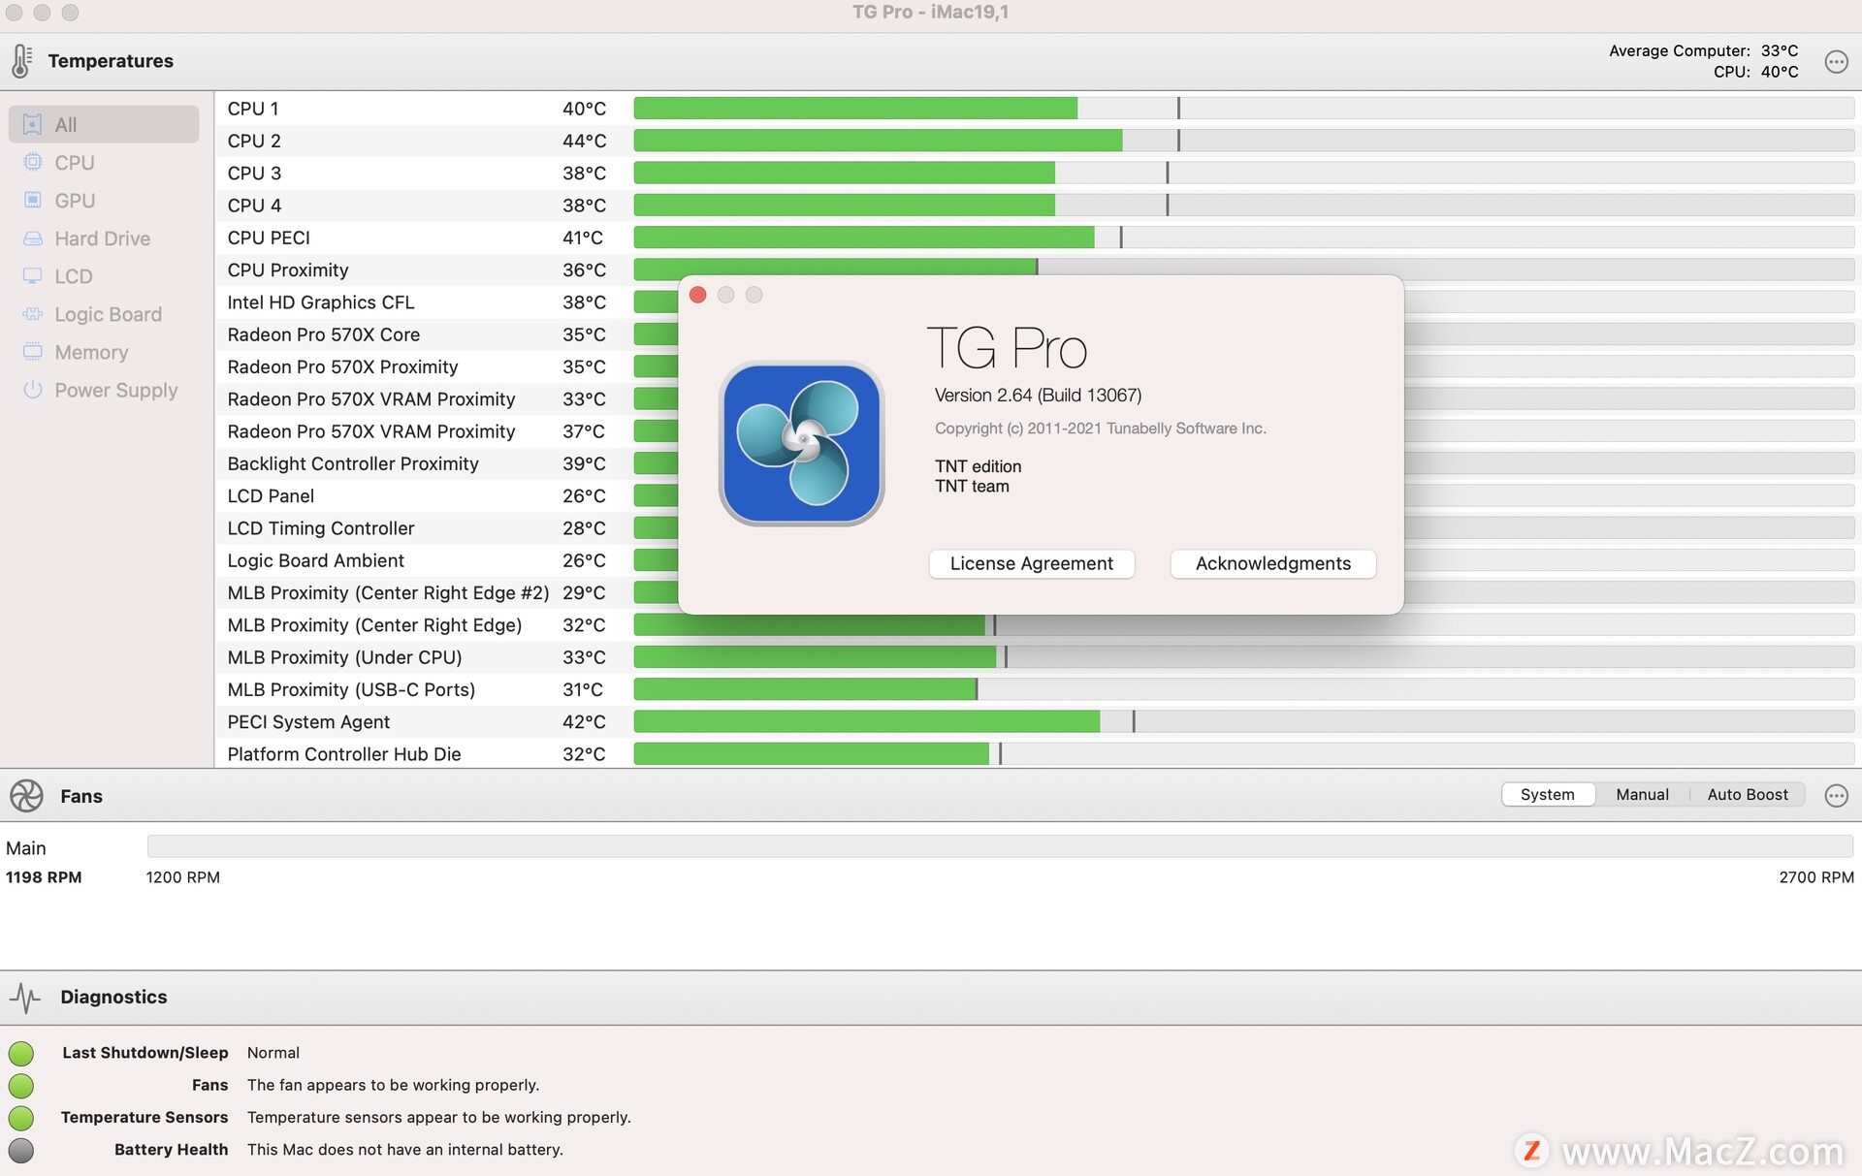
Task: Click the CPU 1 temperature bar
Action: pyautogui.click(x=1243, y=109)
